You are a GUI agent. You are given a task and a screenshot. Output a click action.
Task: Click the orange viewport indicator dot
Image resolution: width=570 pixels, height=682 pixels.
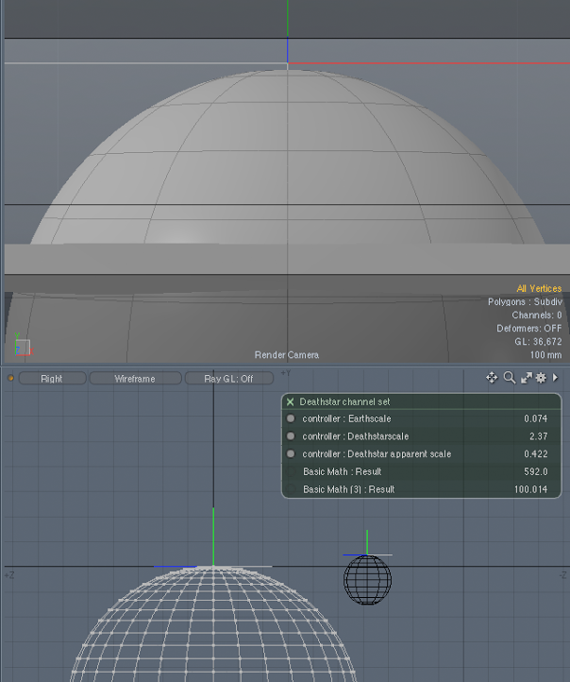11,378
